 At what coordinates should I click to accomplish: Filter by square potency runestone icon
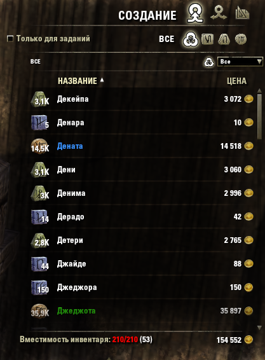207,39
